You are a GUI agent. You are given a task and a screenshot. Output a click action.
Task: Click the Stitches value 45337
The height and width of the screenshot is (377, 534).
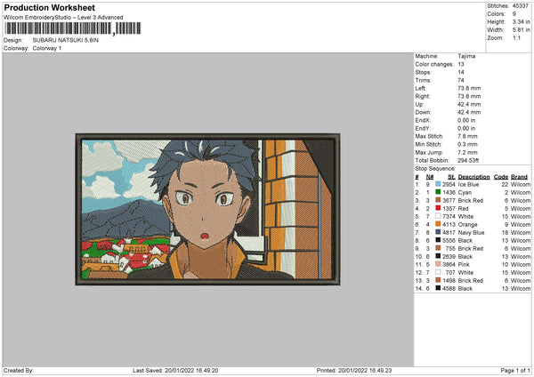click(x=521, y=6)
